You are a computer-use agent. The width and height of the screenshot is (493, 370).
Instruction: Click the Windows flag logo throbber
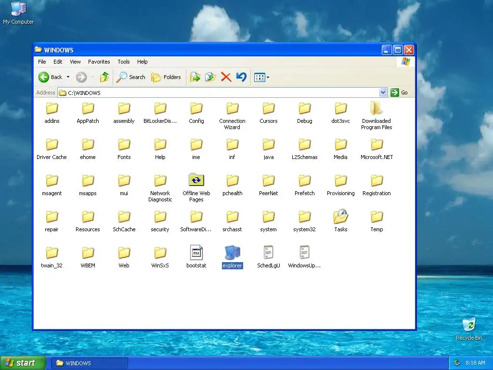(405, 61)
